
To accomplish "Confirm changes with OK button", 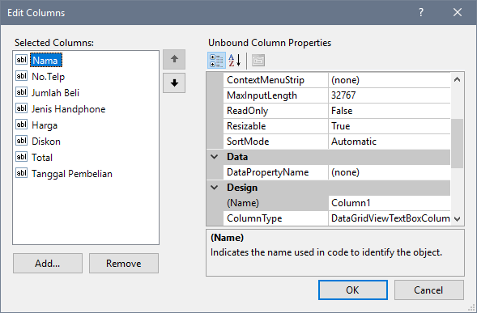I will pos(353,290).
